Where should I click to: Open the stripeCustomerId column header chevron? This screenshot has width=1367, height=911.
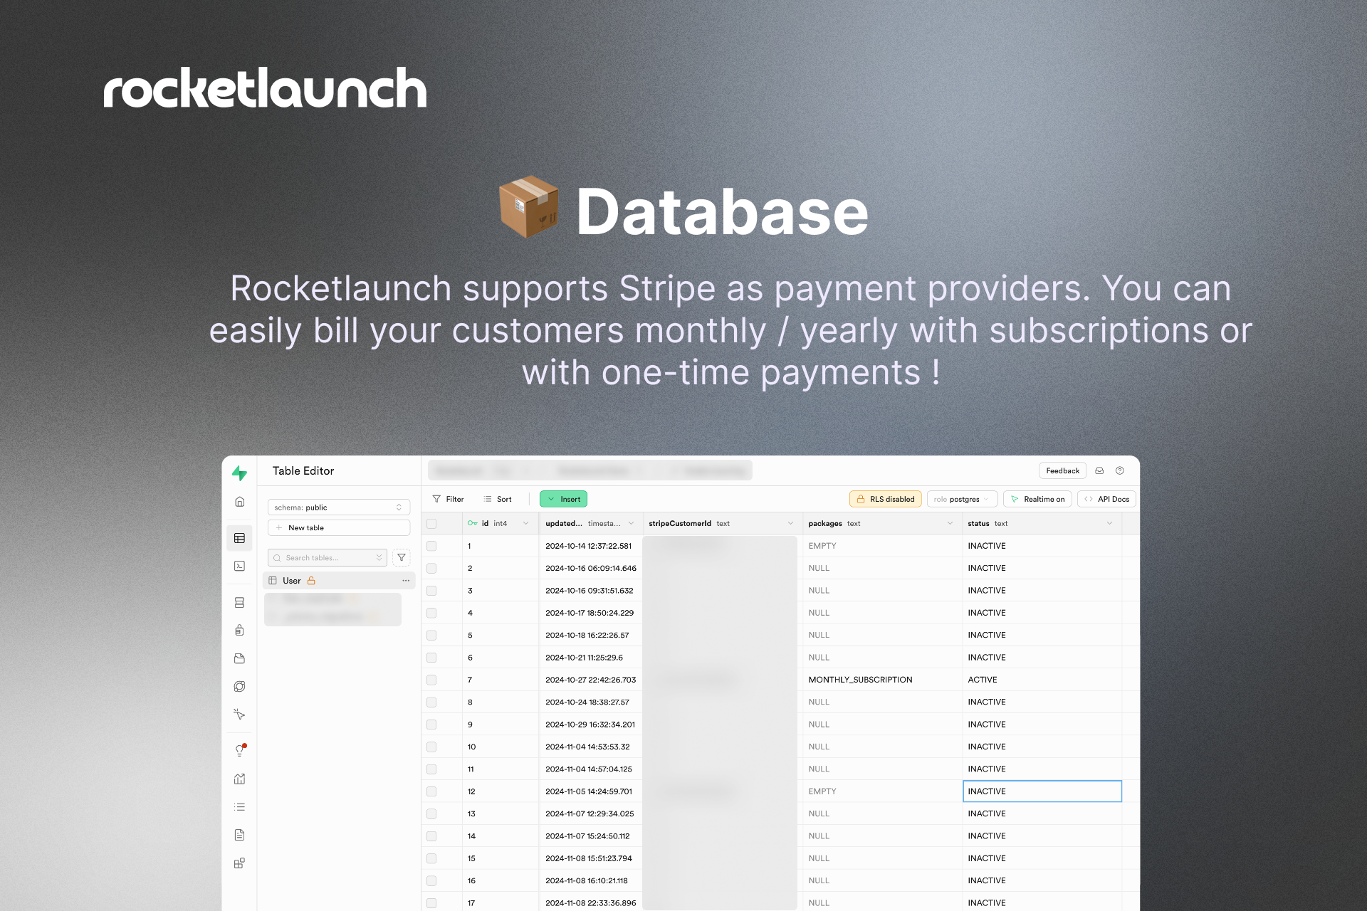pos(790,523)
